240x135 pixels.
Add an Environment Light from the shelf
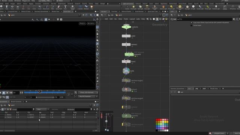coord(180,7)
